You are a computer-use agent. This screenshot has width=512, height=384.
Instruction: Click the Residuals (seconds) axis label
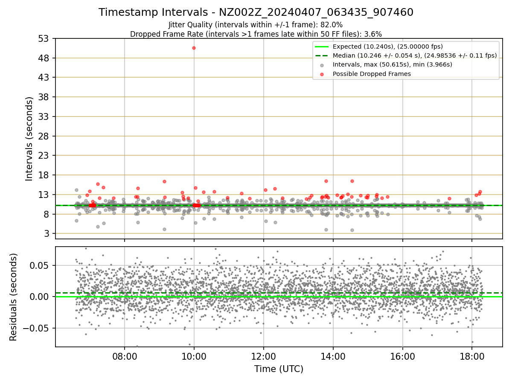click(14, 297)
